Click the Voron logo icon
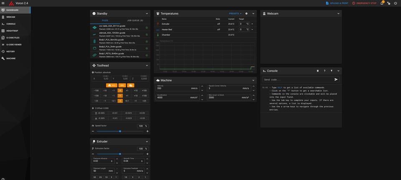The image size is (401, 180). [x=11, y=3]
